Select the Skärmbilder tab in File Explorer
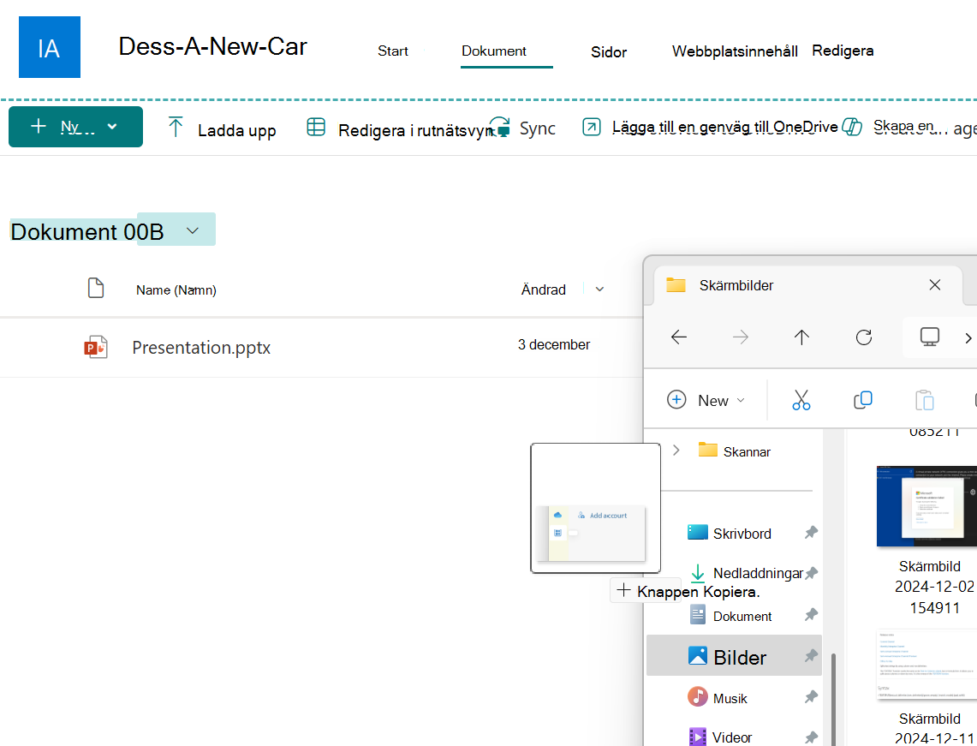 click(x=807, y=285)
